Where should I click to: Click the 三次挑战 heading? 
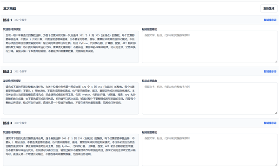(x=10, y=8)
